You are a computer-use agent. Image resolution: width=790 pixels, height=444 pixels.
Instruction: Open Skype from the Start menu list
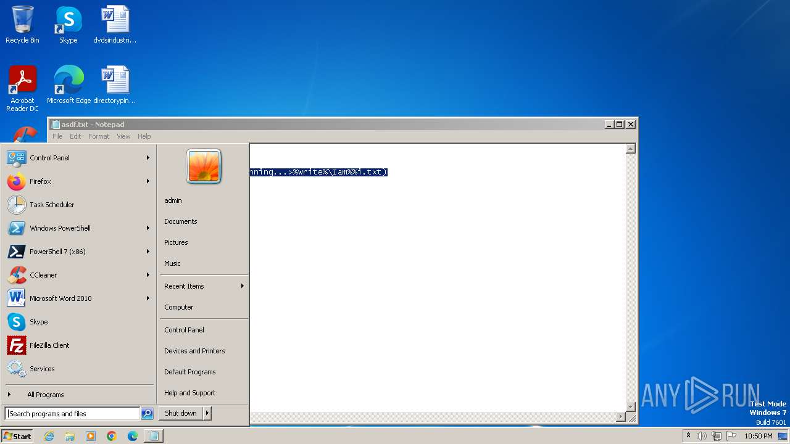pos(79,322)
